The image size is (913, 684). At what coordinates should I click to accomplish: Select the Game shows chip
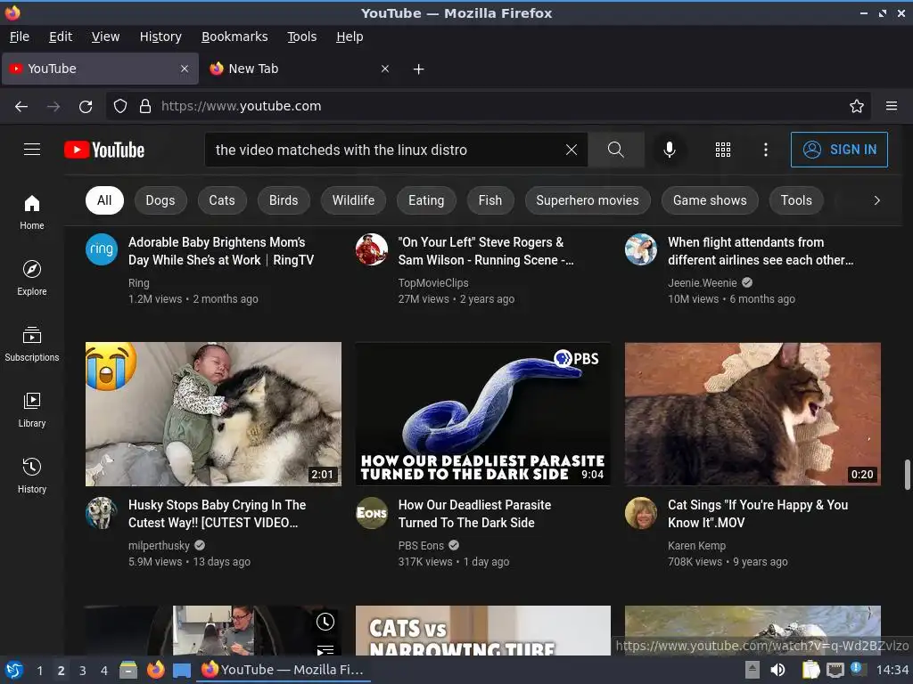710,200
